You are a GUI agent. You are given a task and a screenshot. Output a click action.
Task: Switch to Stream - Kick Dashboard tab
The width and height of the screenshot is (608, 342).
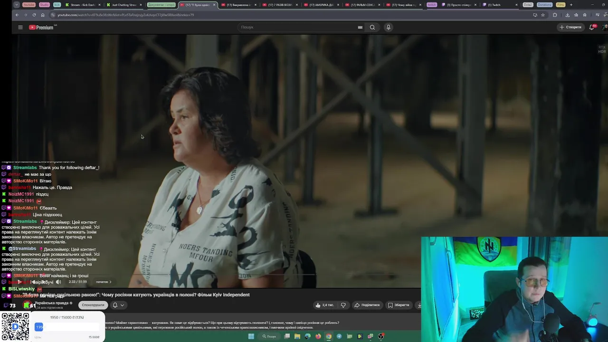coord(82,5)
